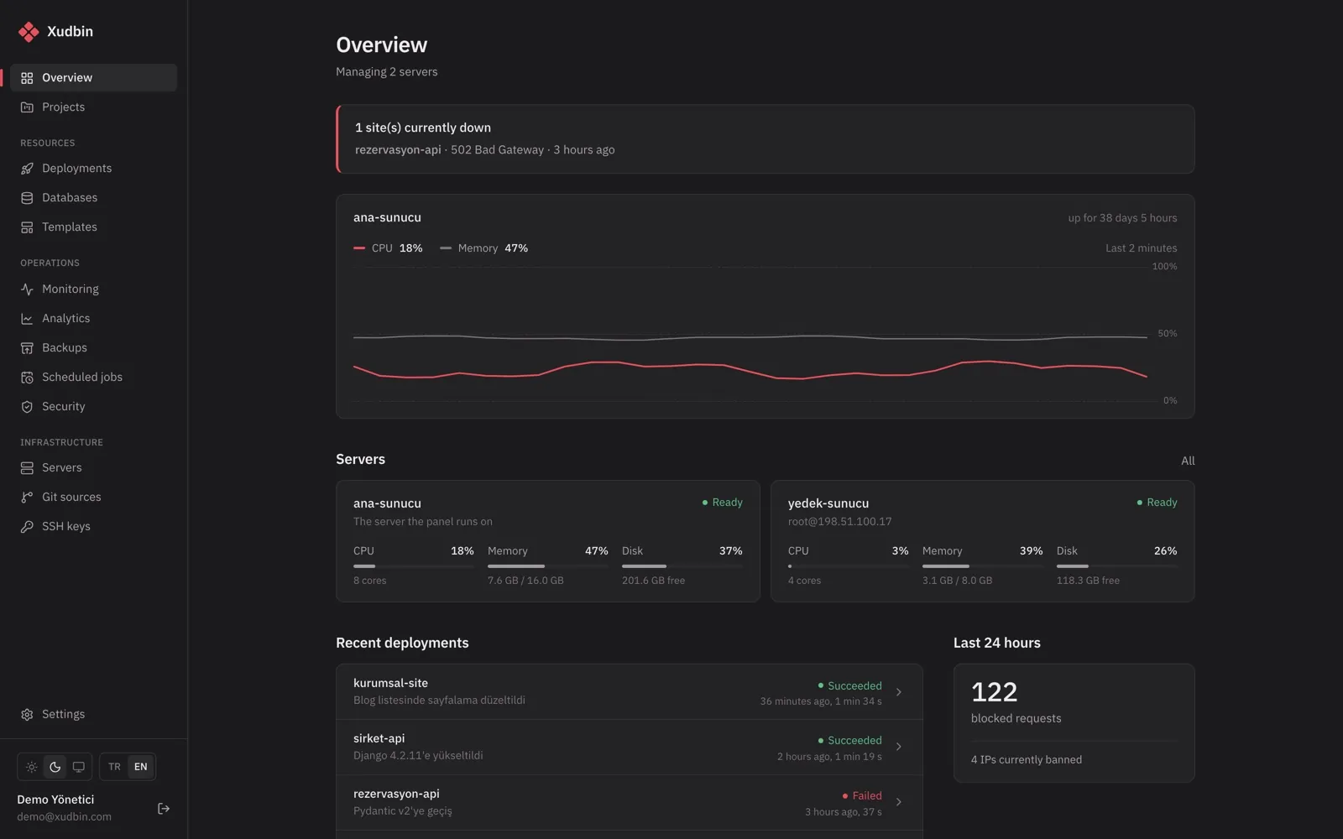
Task: Open Scheduled jobs in sidebar
Action: [94, 378]
